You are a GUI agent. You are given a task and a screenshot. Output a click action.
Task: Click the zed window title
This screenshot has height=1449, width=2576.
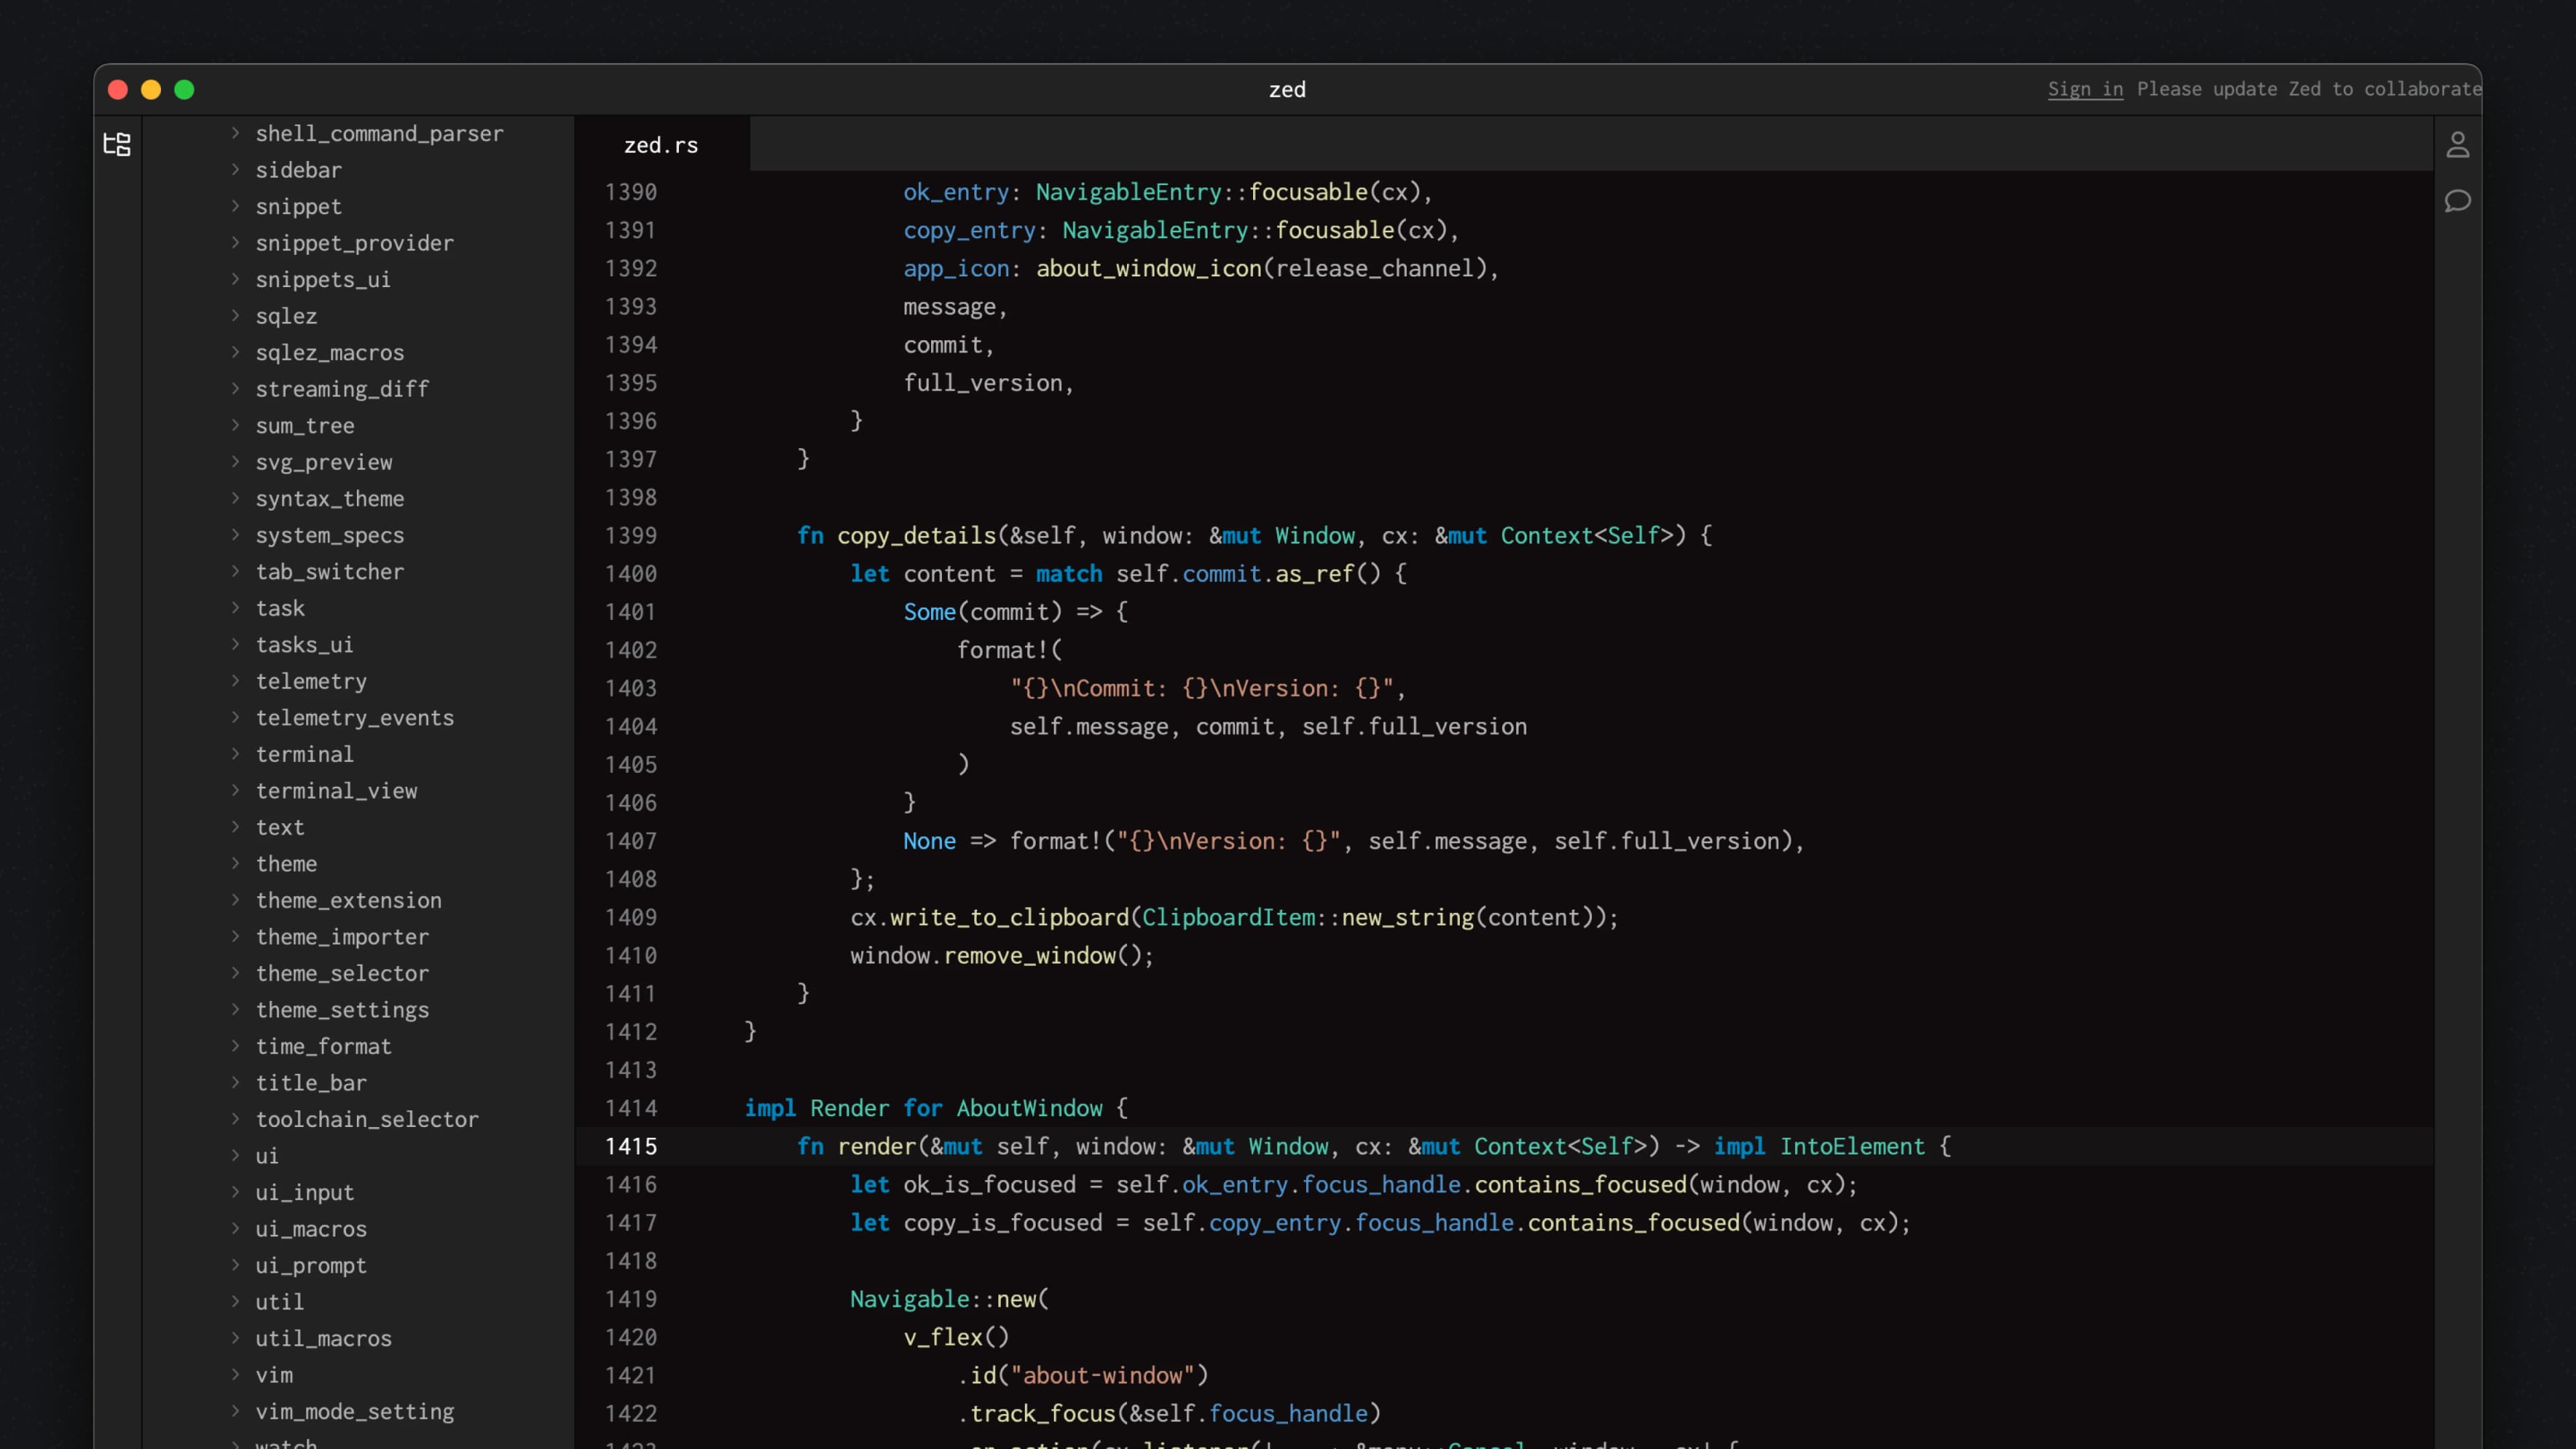pyautogui.click(x=1287, y=89)
